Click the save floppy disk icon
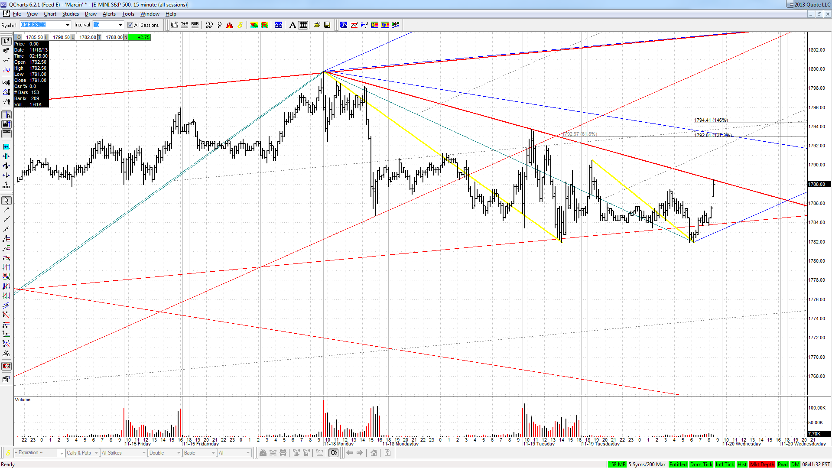832x468 pixels. point(327,25)
